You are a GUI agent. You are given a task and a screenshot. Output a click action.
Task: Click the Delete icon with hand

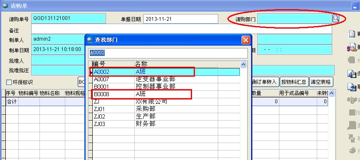click(x=352, y=47)
